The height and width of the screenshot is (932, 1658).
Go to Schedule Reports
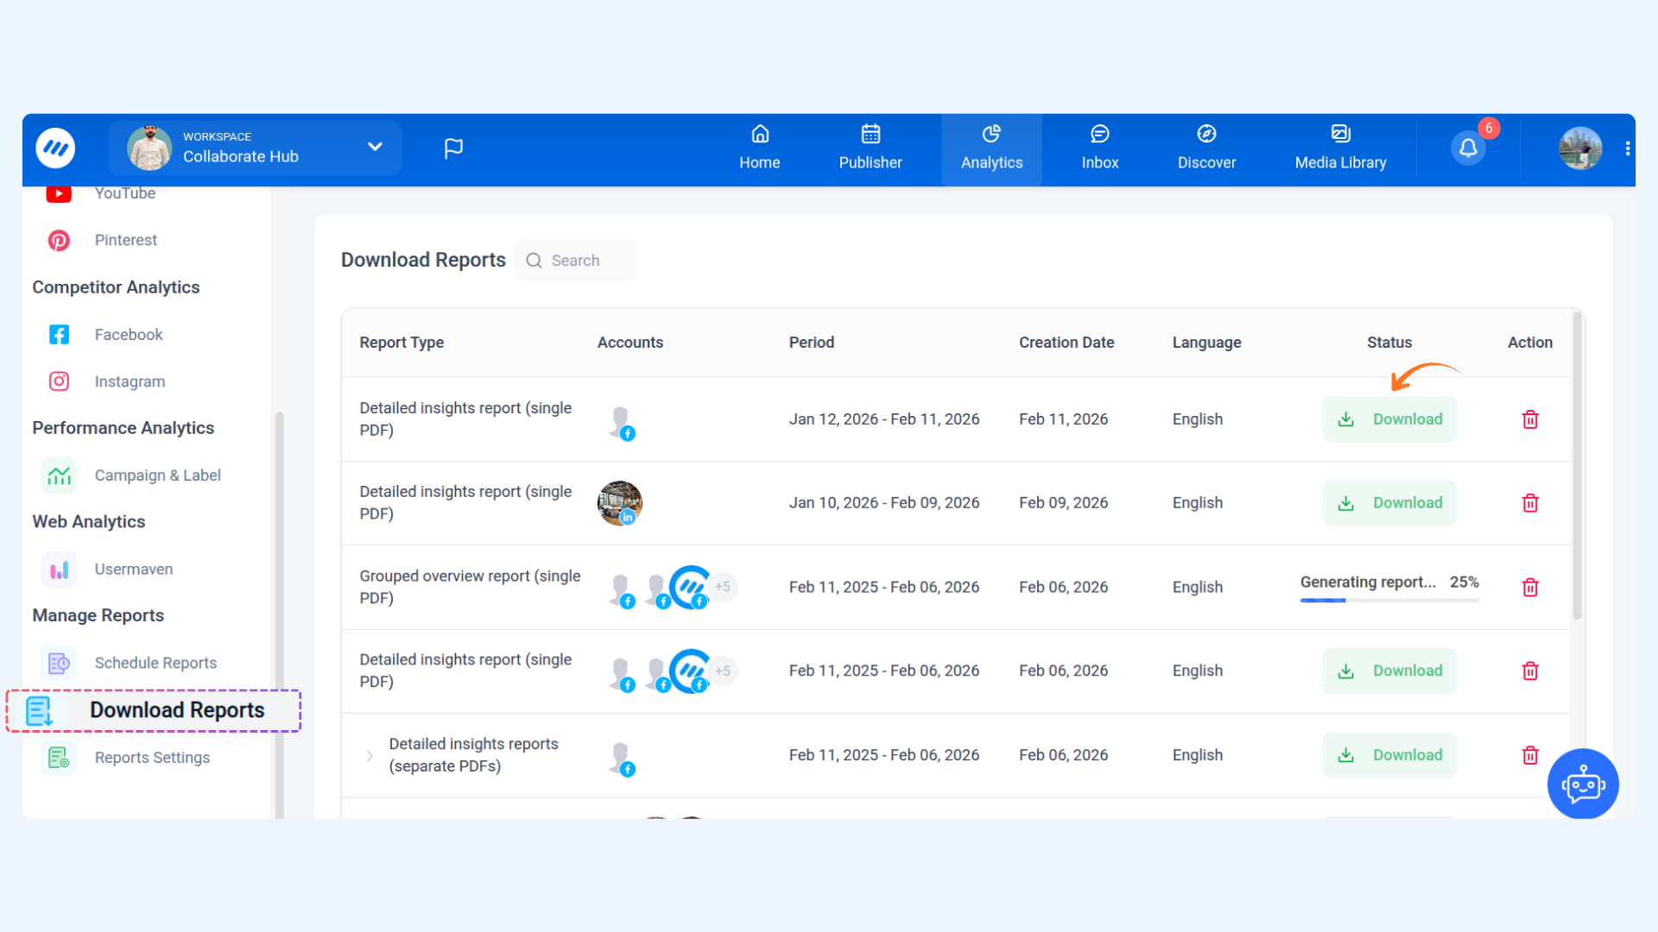155,663
